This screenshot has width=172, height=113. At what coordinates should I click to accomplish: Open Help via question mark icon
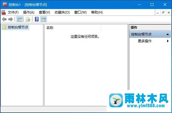point(37,19)
